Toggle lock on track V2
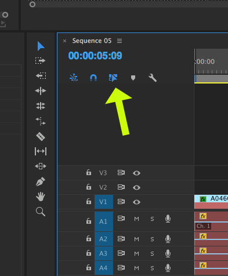This screenshot has height=276, width=228. (x=89, y=187)
